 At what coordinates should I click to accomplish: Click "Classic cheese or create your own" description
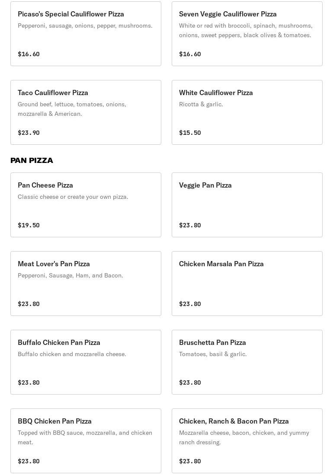[x=73, y=197]
